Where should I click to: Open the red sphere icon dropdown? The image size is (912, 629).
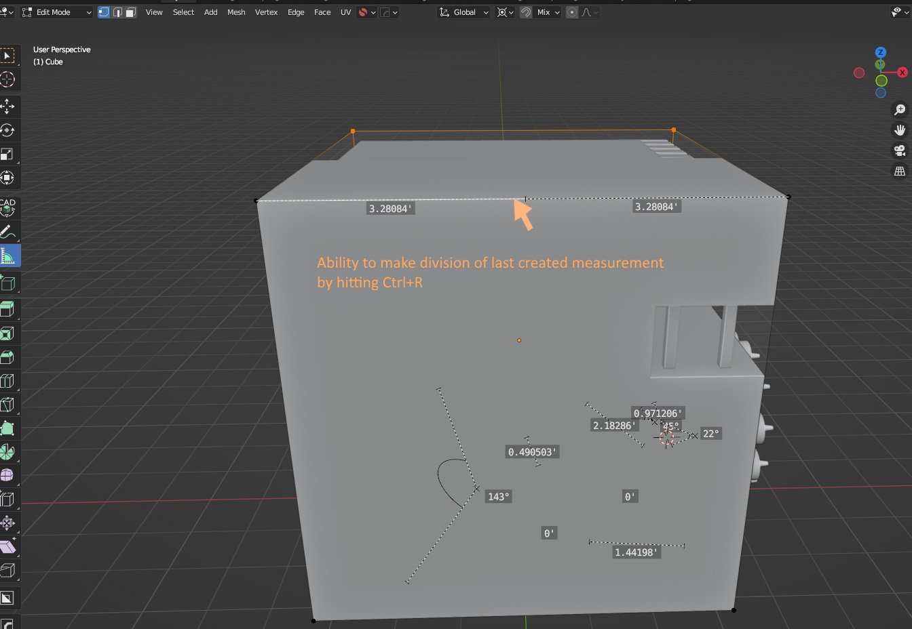[367, 12]
